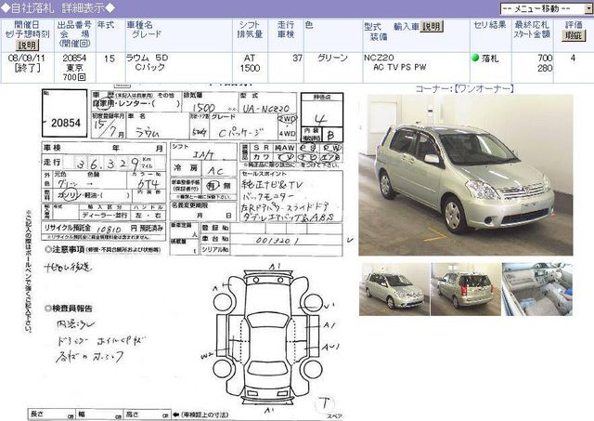Click the コーナー:[ワンオーナー] label
594x421 pixels.
(465, 89)
